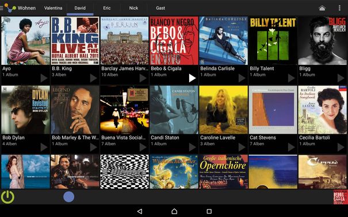Play Caroline Lavelle albums
This screenshot has width=348, height=217.
242,147
